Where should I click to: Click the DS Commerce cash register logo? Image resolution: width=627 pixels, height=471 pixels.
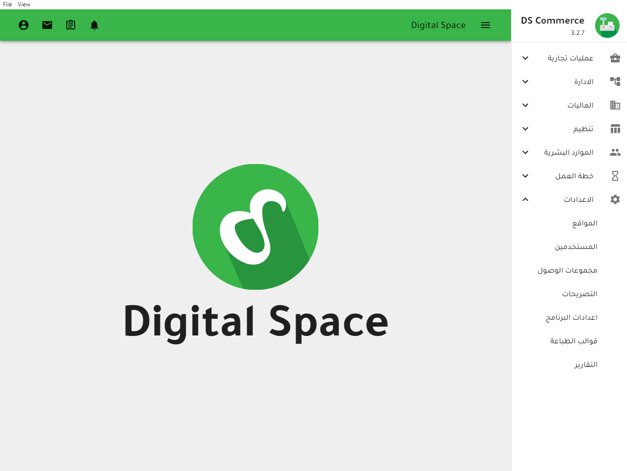click(x=607, y=26)
